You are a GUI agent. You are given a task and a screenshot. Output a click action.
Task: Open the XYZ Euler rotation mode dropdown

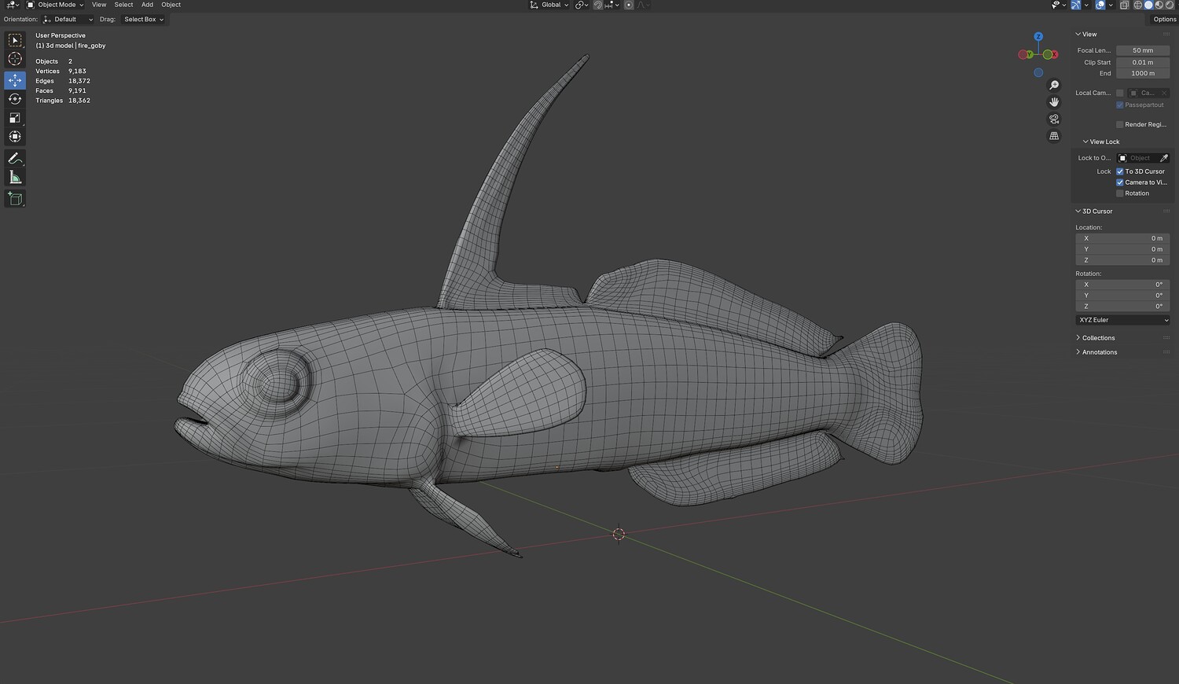pos(1122,320)
